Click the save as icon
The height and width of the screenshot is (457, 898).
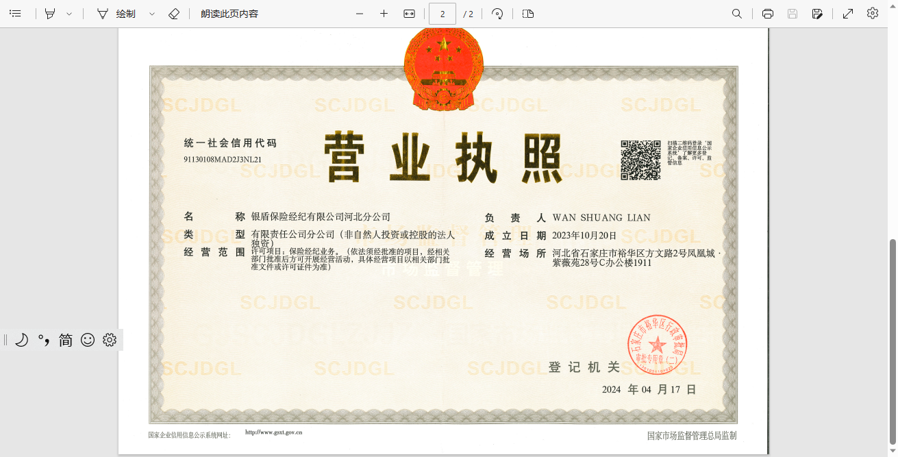817,14
